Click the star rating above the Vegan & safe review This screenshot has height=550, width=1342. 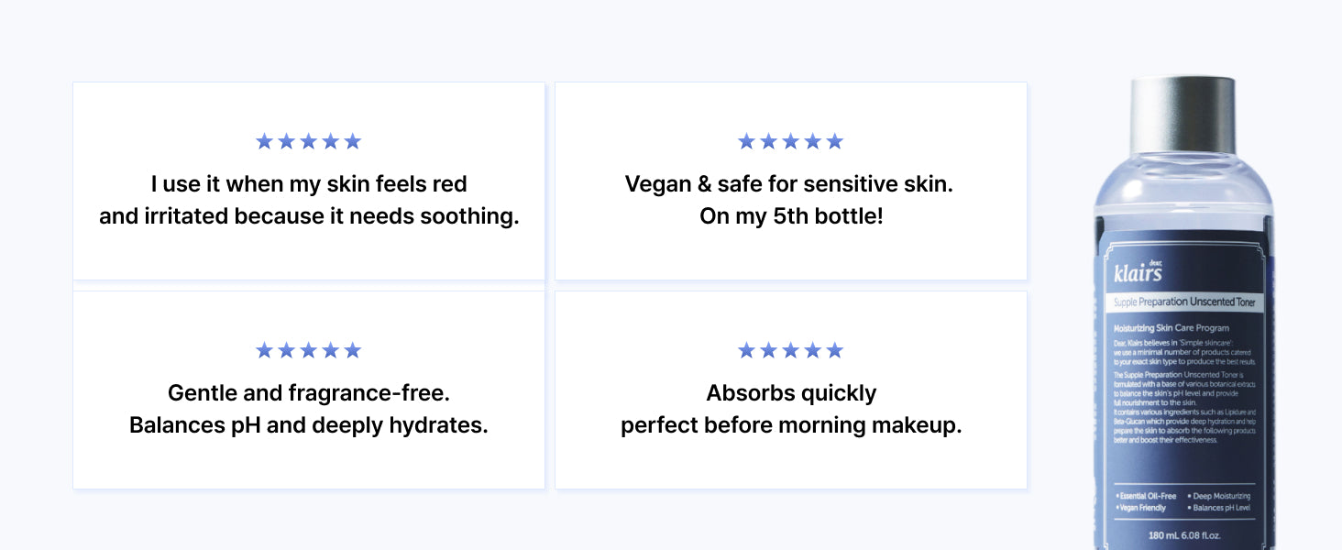(x=790, y=141)
